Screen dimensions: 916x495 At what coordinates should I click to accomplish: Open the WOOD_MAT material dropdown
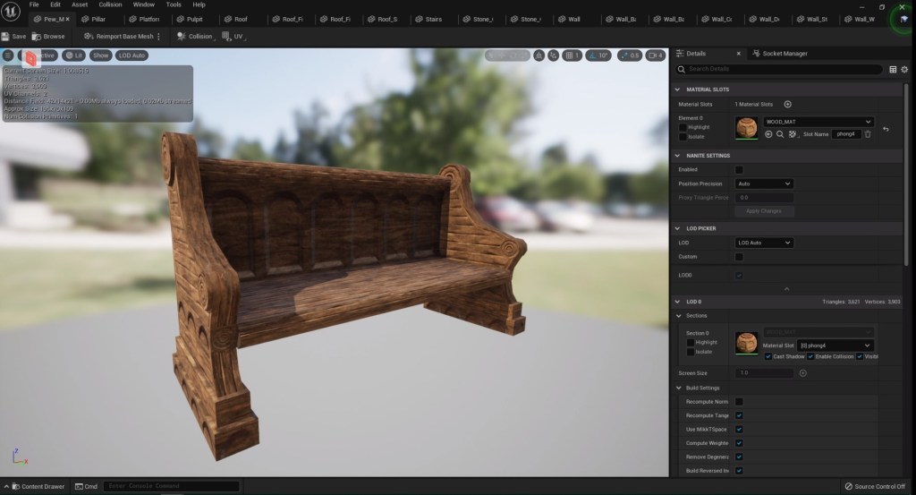(x=818, y=121)
